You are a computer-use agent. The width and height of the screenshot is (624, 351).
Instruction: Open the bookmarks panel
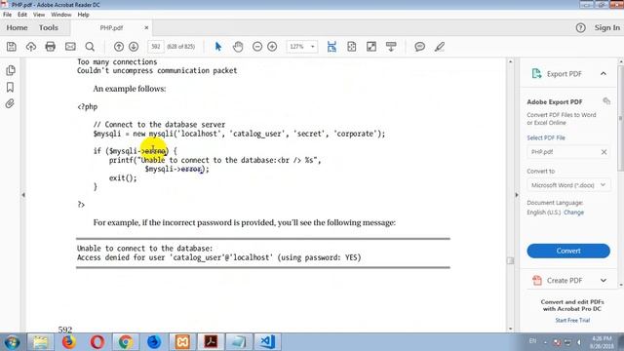11,87
